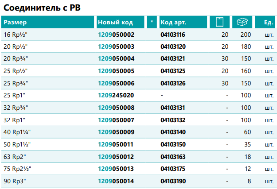This screenshot has height=189, width=277.
Task: Click new code 1209050007
Action: (116, 120)
